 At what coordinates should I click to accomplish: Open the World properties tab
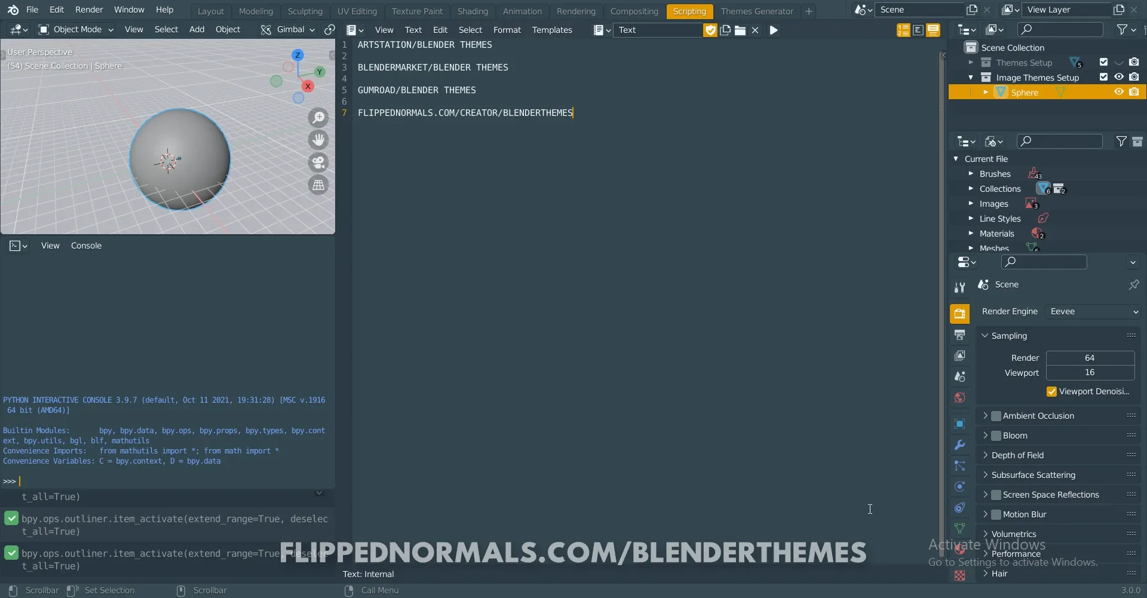pyautogui.click(x=959, y=398)
